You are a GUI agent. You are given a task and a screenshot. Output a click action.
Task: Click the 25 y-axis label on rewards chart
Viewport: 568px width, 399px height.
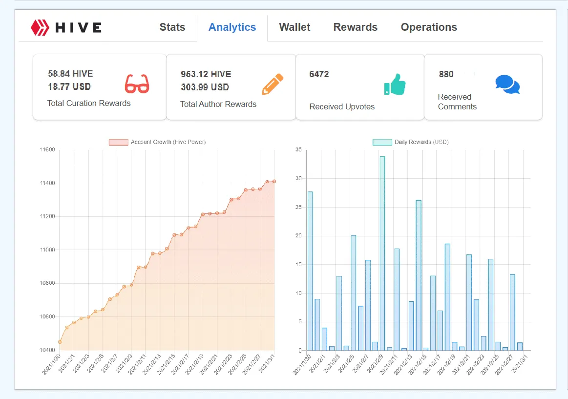click(x=298, y=207)
